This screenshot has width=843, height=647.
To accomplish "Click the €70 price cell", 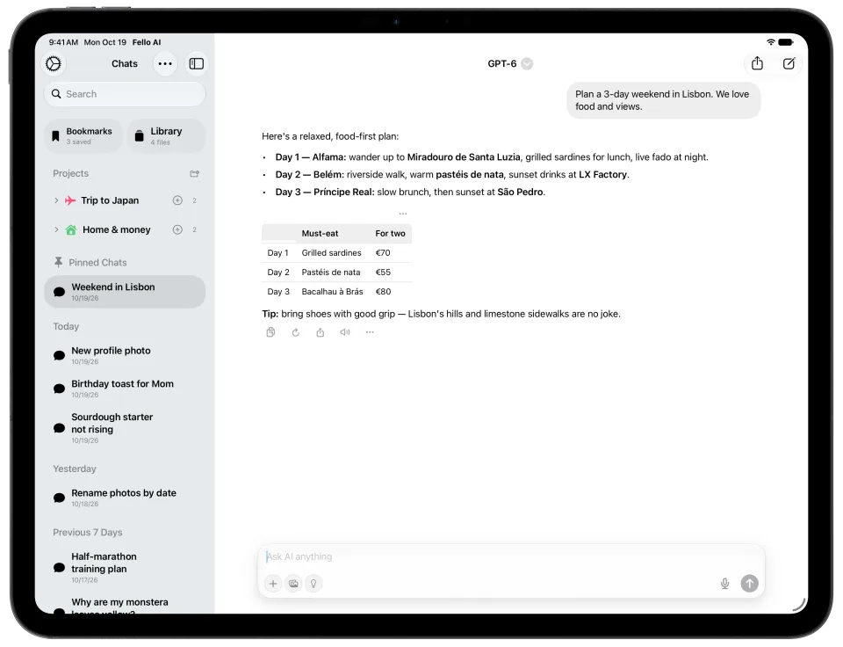I will point(383,252).
